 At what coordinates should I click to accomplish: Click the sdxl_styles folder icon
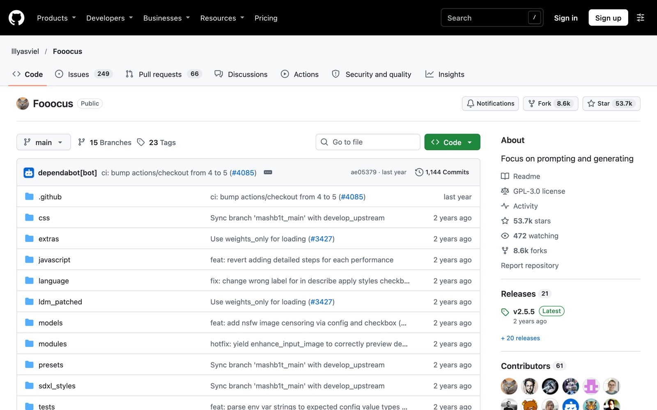(x=29, y=385)
